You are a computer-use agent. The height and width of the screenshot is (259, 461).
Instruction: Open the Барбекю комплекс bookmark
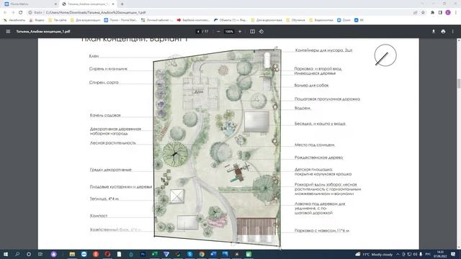pos(193,20)
